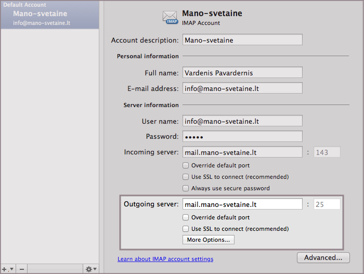364x274 pixels.
Task: Open Learn about IMAP account settings link
Action: [x=165, y=259]
